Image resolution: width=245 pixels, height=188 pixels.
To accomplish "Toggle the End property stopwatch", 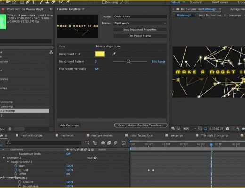I will pyautogui.click(x=16, y=170).
